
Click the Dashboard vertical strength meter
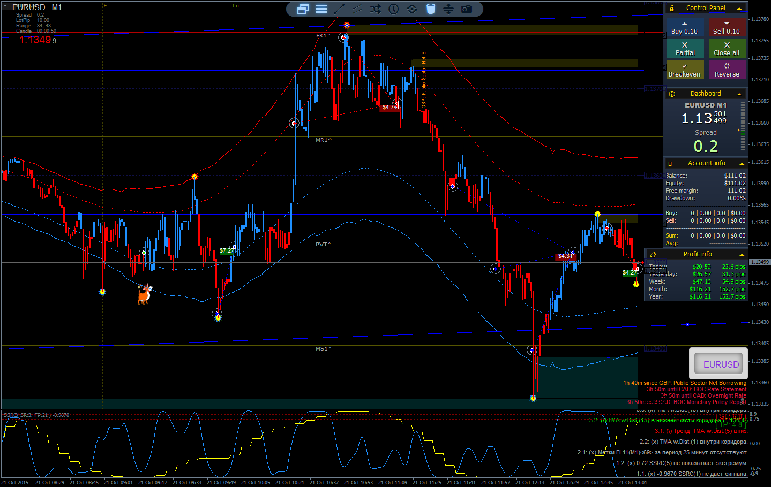743,126
